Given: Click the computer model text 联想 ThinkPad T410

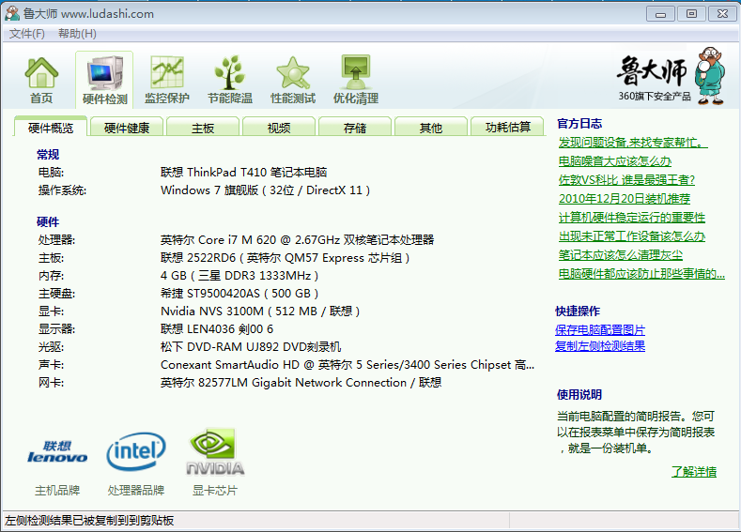Looking at the screenshot, I should coord(244,173).
